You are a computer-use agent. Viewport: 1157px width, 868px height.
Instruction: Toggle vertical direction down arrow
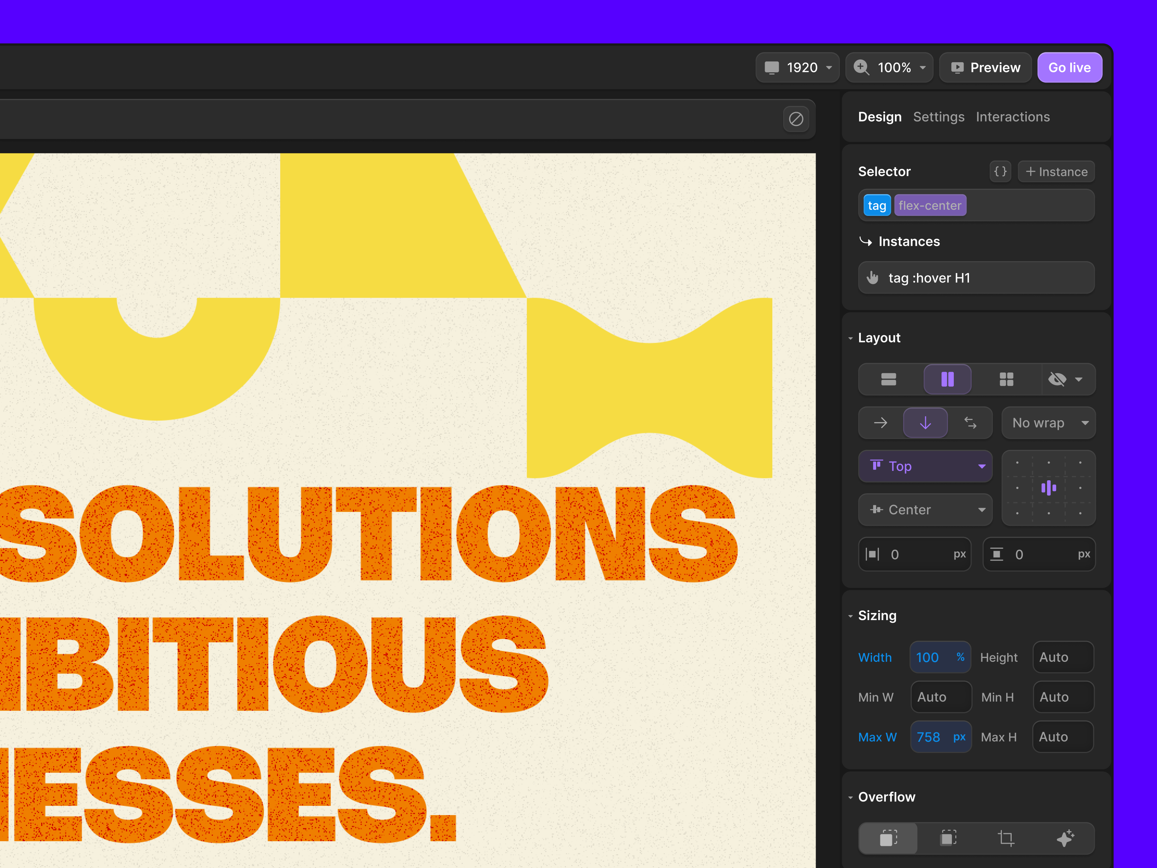pyautogui.click(x=925, y=423)
